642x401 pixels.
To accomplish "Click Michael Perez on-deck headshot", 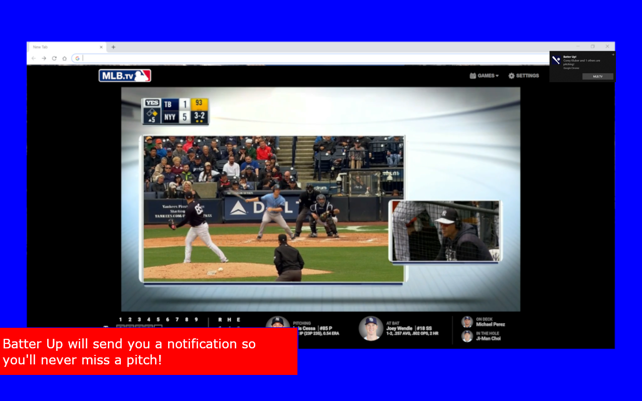I will click(x=467, y=322).
